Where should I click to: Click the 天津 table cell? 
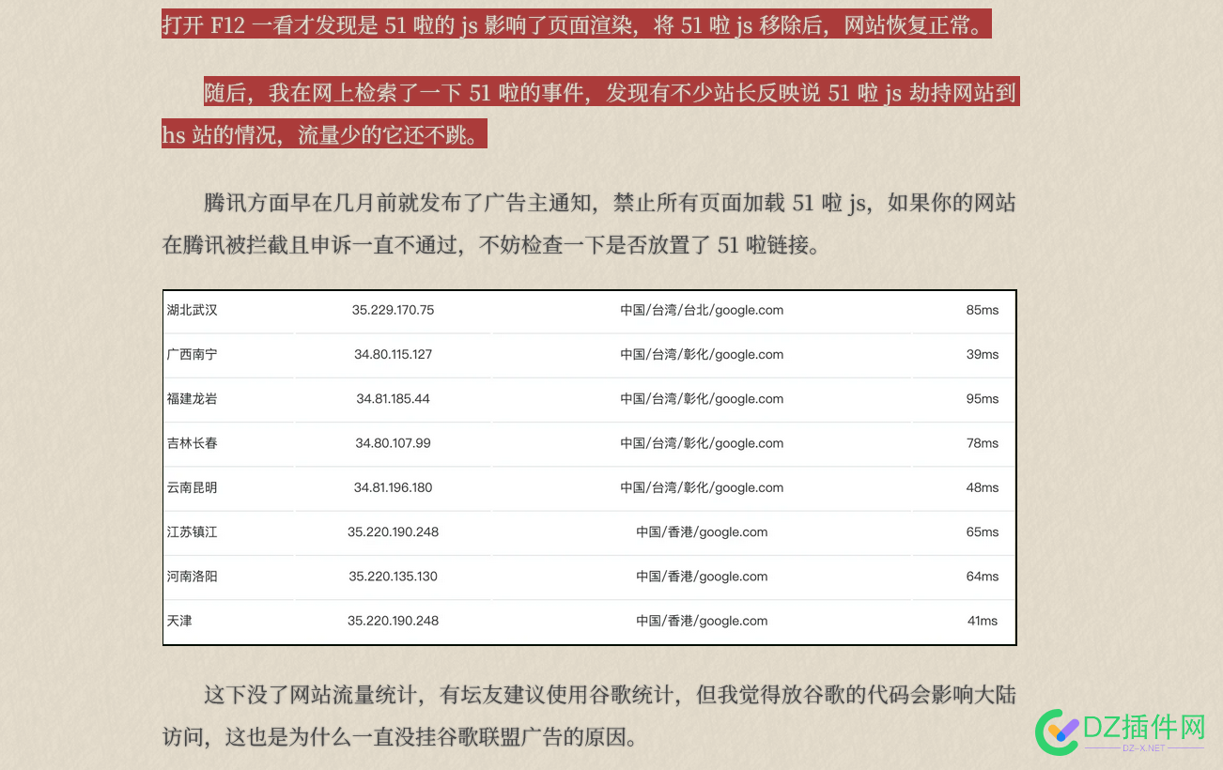pyautogui.click(x=179, y=620)
